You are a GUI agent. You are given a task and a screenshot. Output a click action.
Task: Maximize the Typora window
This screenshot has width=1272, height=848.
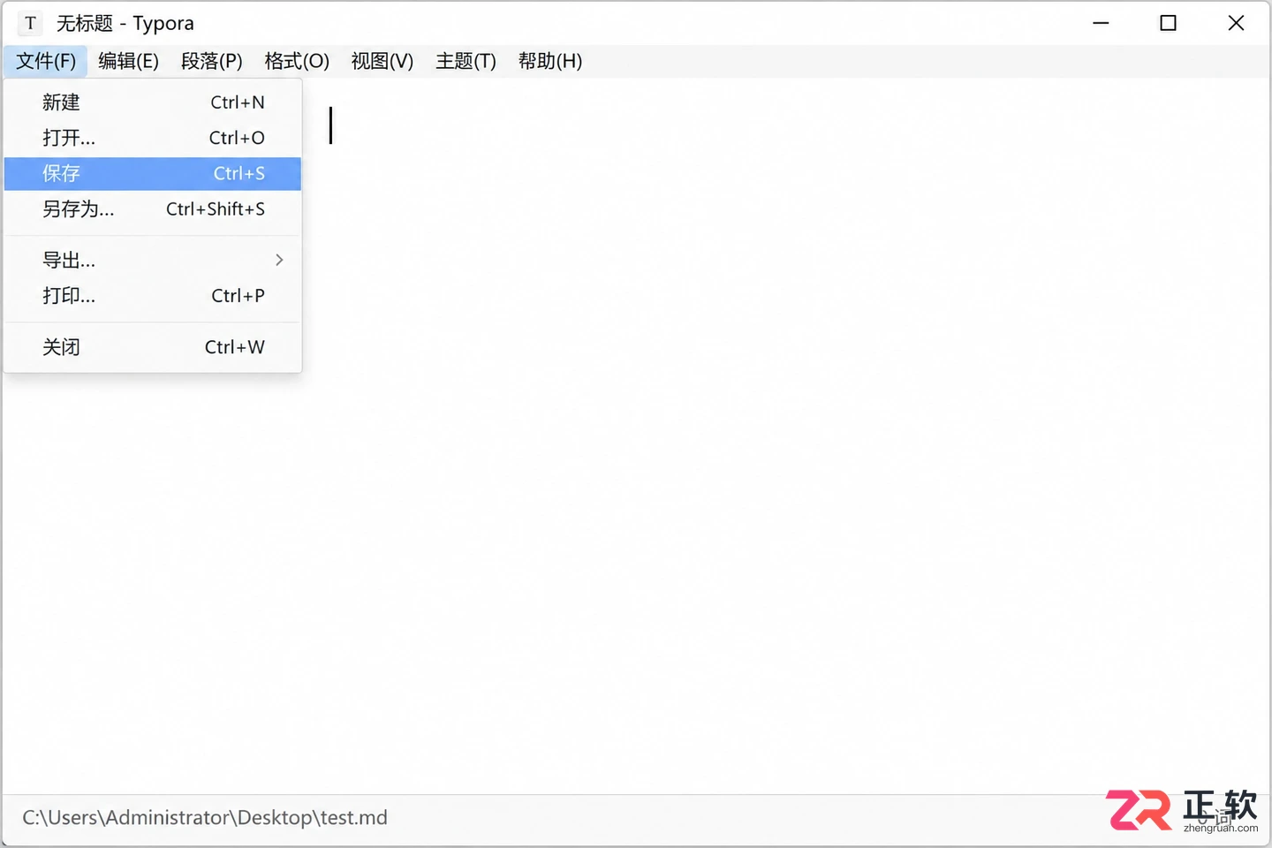click(1168, 23)
